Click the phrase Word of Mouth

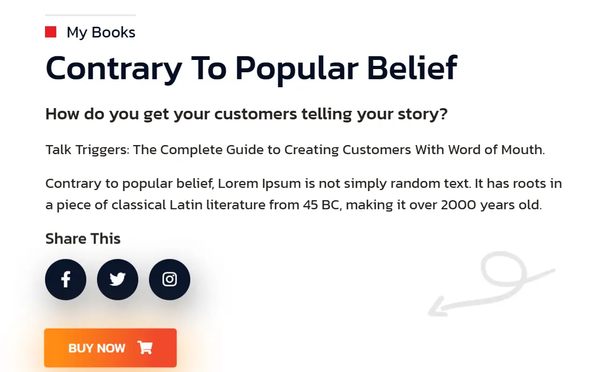coord(496,150)
